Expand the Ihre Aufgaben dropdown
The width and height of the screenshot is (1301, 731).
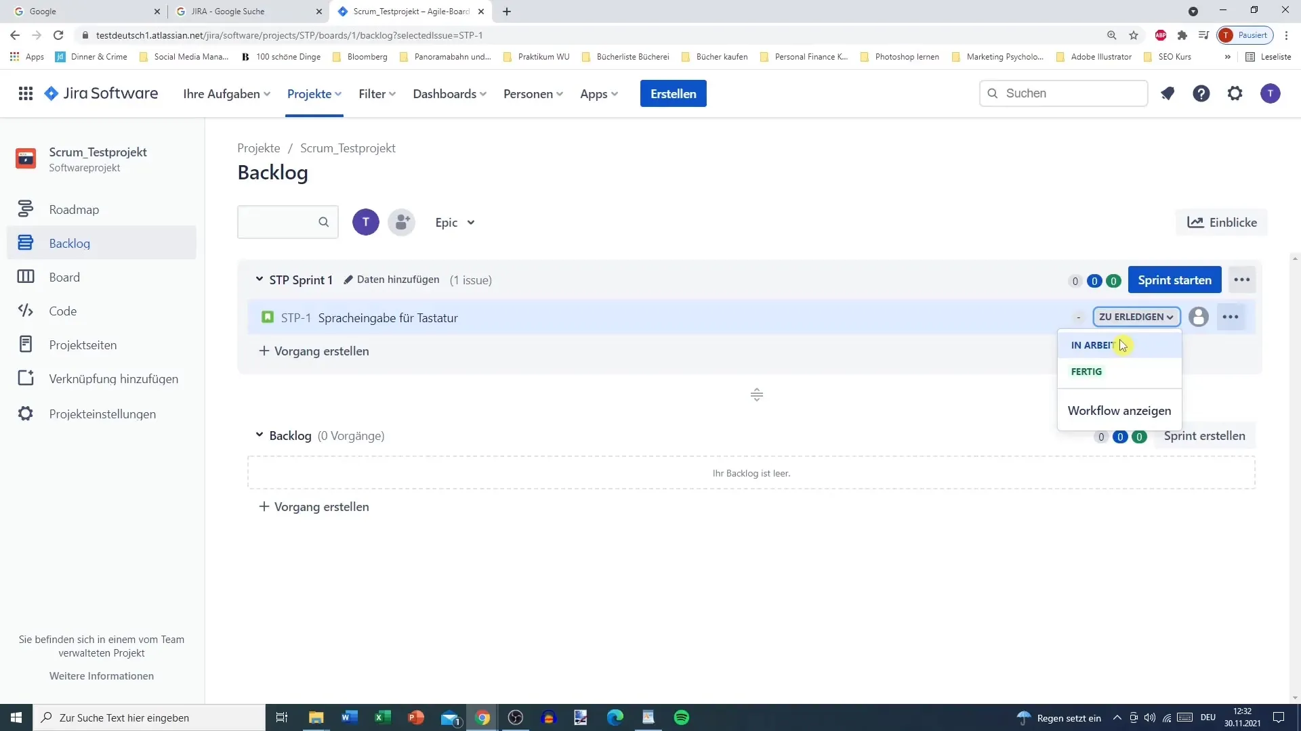click(x=226, y=94)
